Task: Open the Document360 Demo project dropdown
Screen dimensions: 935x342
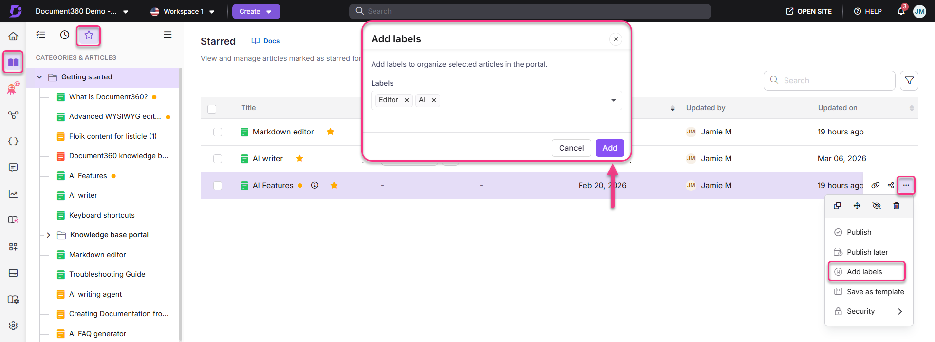Action: tap(82, 11)
